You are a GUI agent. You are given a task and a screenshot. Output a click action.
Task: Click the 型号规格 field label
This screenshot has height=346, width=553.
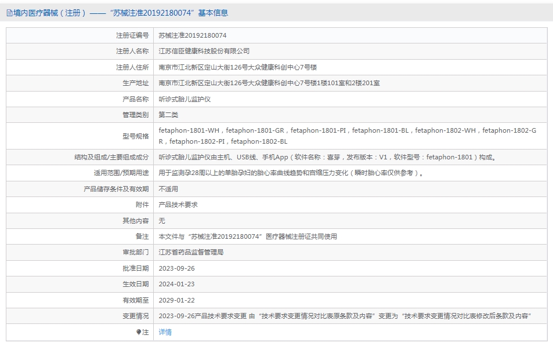pos(135,136)
